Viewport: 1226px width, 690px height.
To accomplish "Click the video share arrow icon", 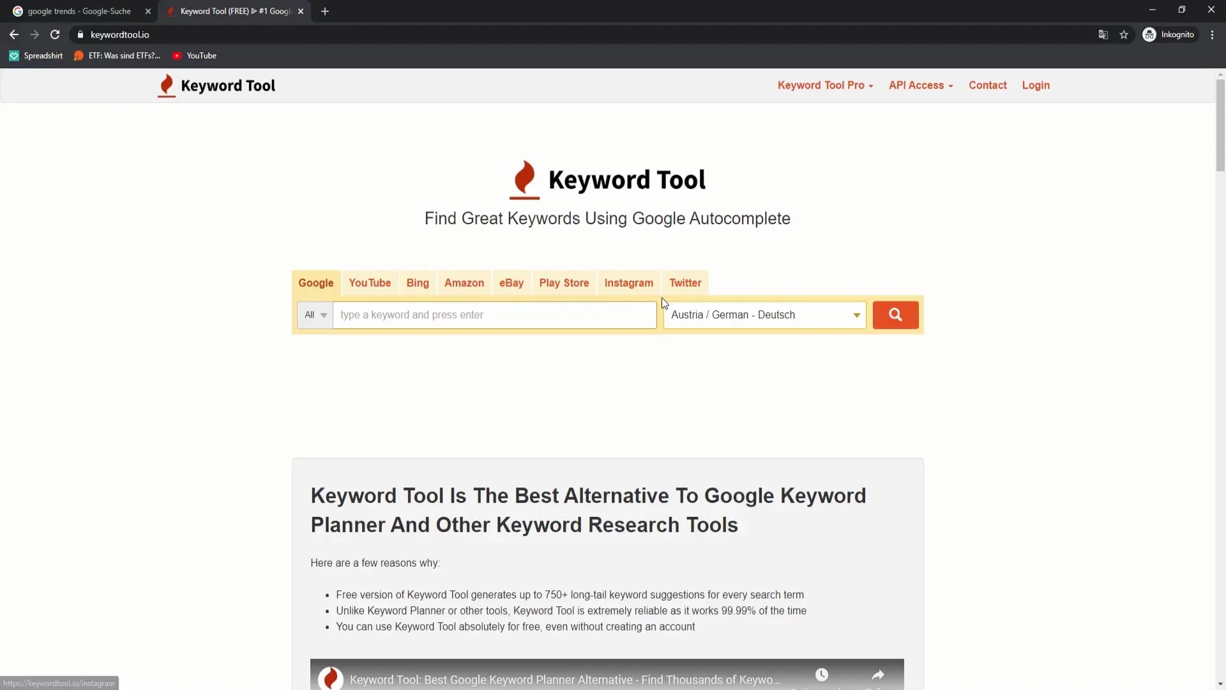I will 878,675.
